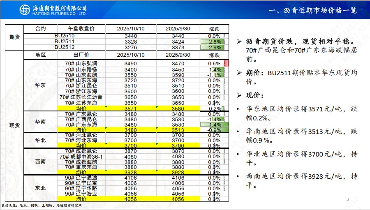Select the red data bar for 山东弘润
Screen dimensions: 370x210
pyautogui.click(x=226, y=63)
